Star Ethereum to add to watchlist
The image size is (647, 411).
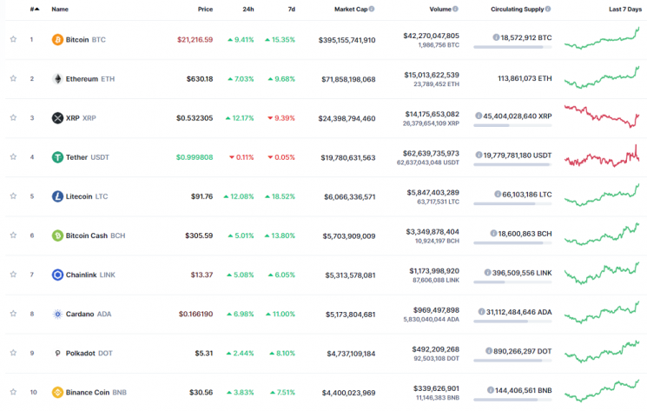coord(13,78)
